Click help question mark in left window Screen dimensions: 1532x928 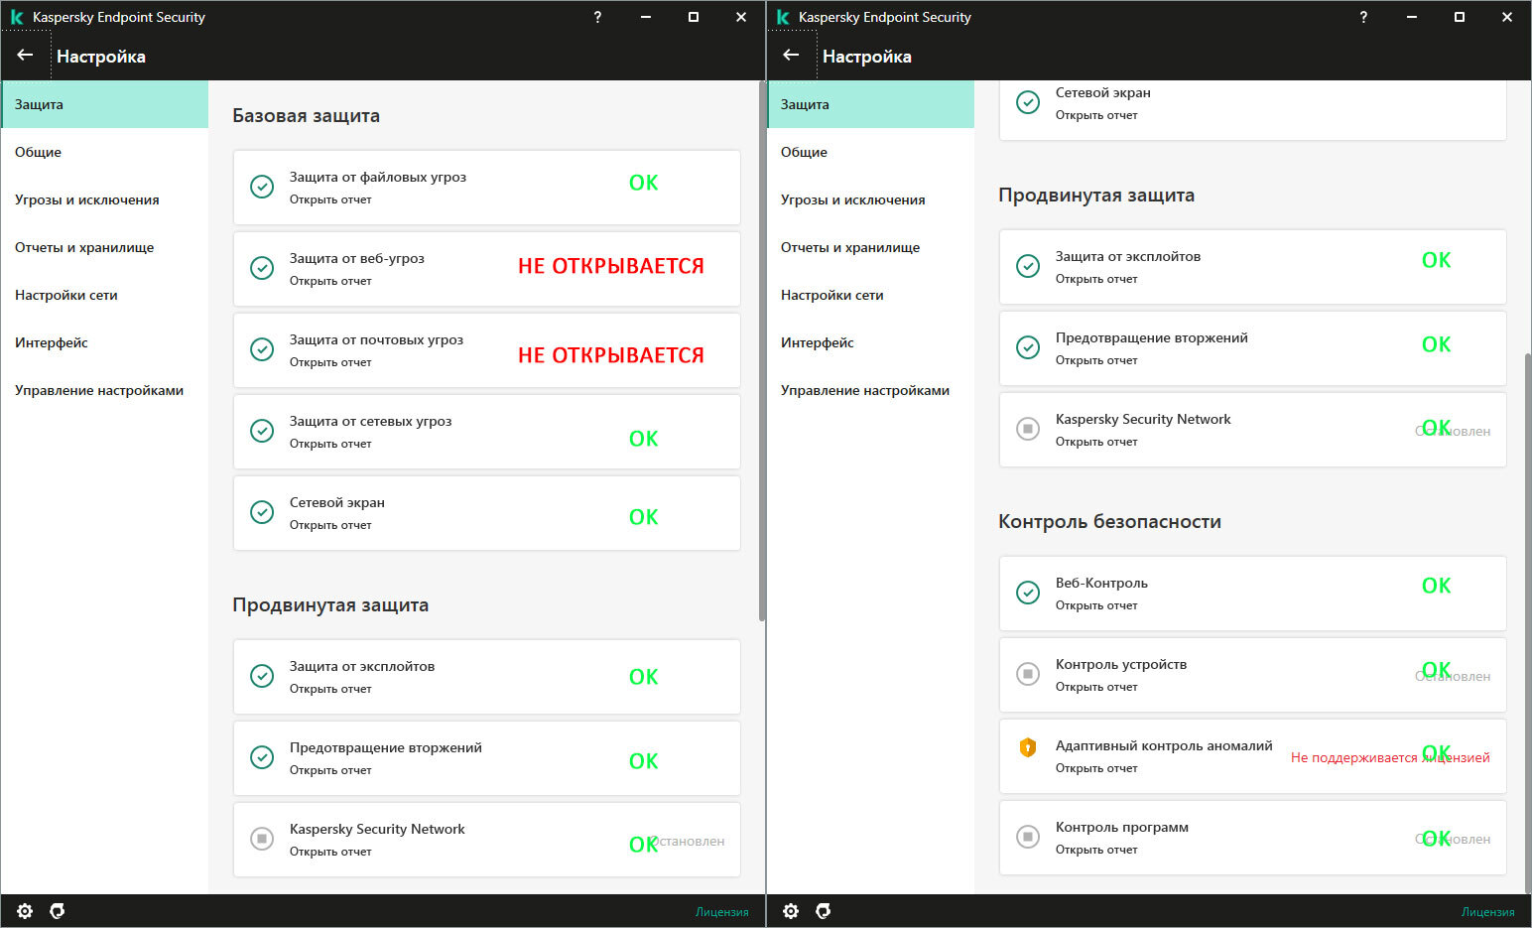[597, 17]
